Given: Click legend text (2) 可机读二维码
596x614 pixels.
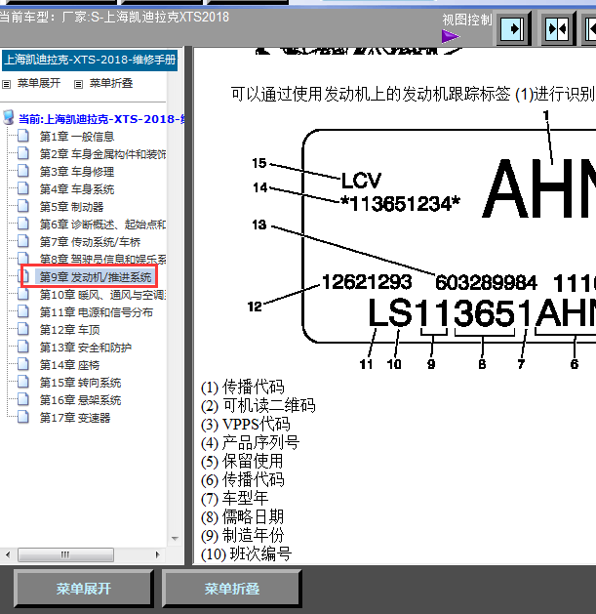Looking at the screenshot, I should 258,406.
